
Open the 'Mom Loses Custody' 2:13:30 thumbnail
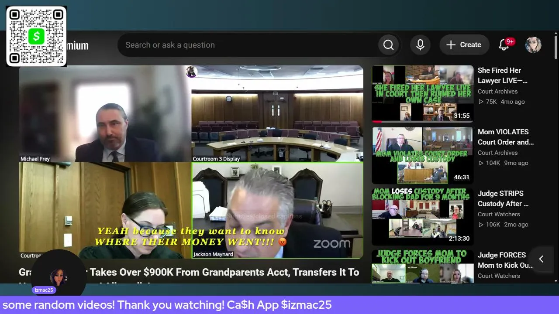click(x=422, y=217)
